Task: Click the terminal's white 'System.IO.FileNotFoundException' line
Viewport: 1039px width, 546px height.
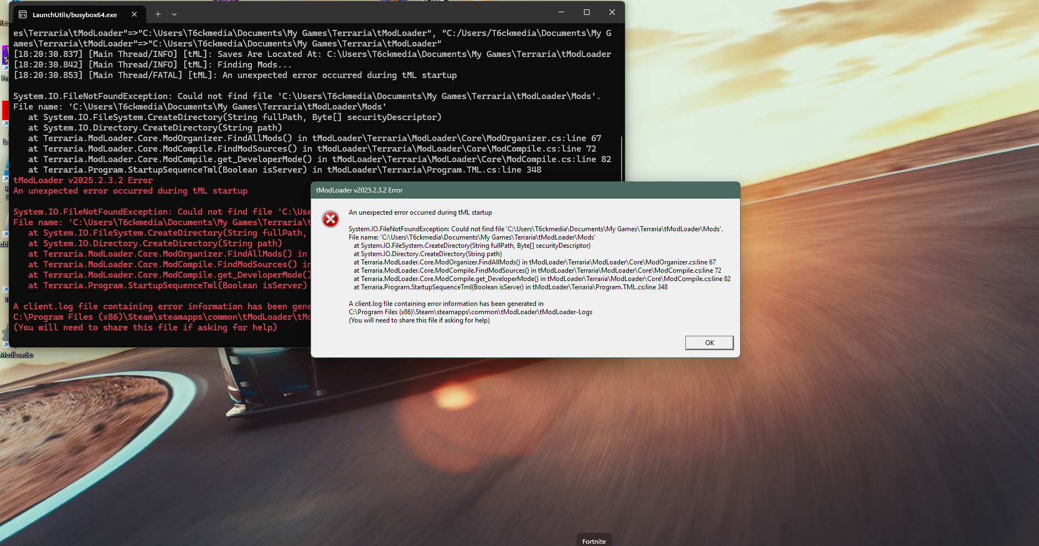Action: click(x=307, y=96)
